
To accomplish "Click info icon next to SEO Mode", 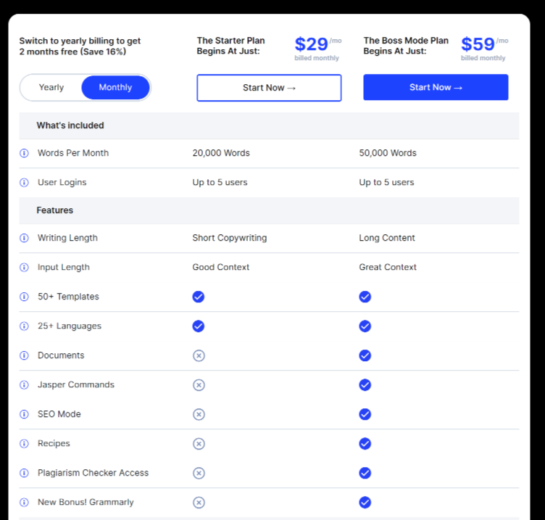I will pos(24,414).
